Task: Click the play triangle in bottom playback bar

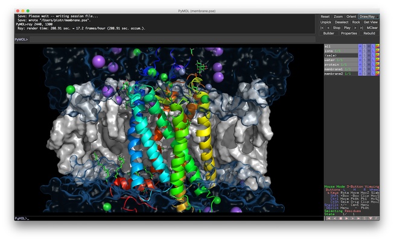Action: [x=346, y=218]
